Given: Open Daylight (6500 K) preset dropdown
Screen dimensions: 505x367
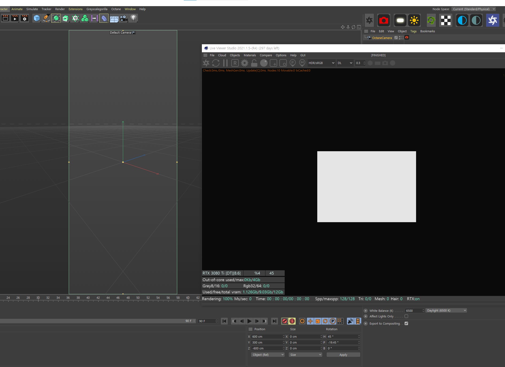Looking at the screenshot, I should point(446,310).
